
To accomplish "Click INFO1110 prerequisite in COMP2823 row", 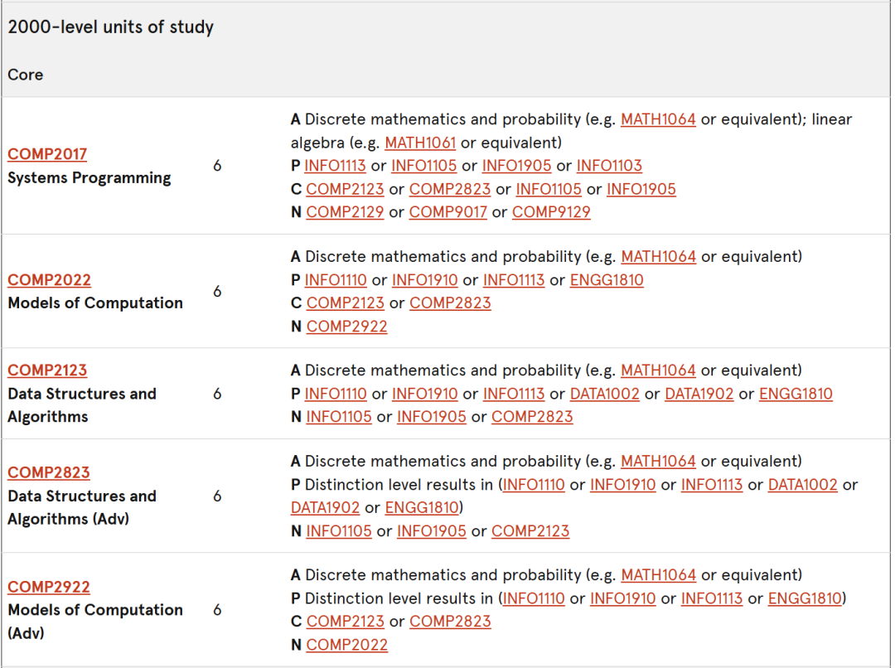I will [534, 485].
